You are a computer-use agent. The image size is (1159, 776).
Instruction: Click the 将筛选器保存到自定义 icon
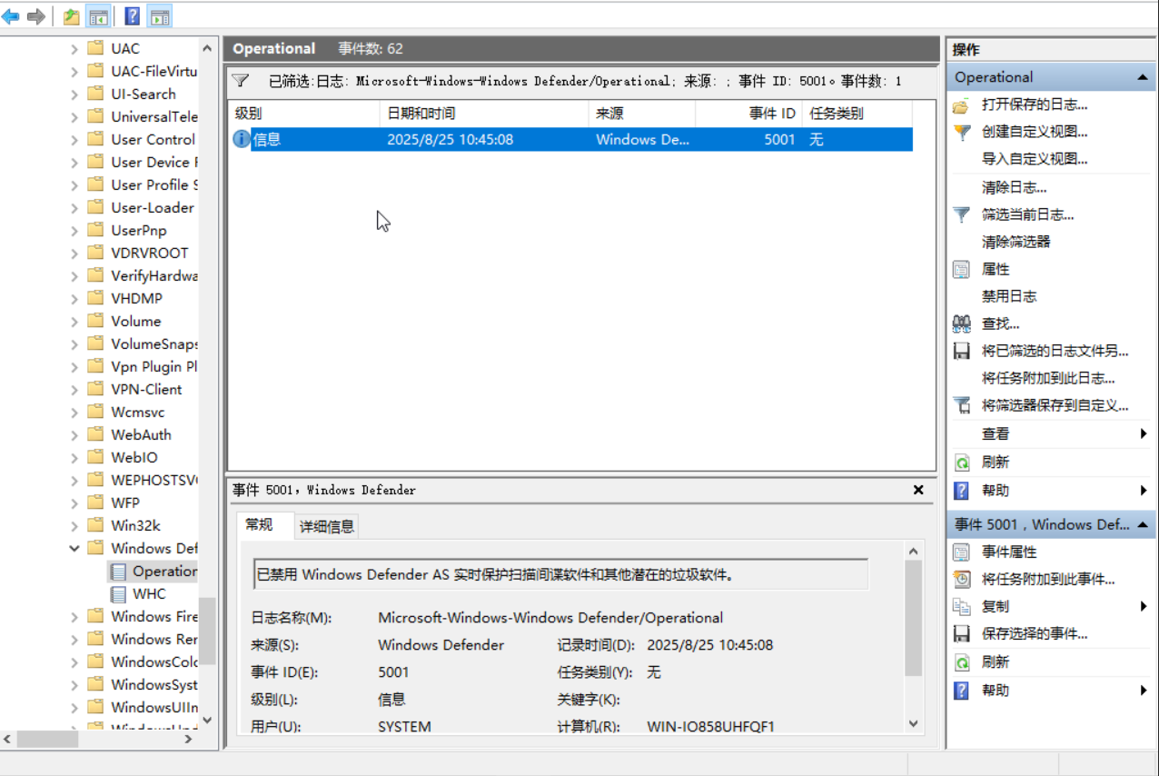tap(961, 405)
